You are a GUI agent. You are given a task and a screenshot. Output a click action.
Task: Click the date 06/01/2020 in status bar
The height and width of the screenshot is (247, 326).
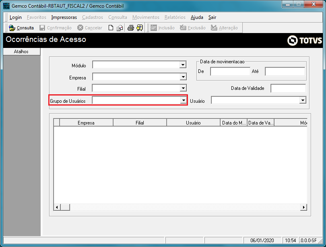[262, 241]
